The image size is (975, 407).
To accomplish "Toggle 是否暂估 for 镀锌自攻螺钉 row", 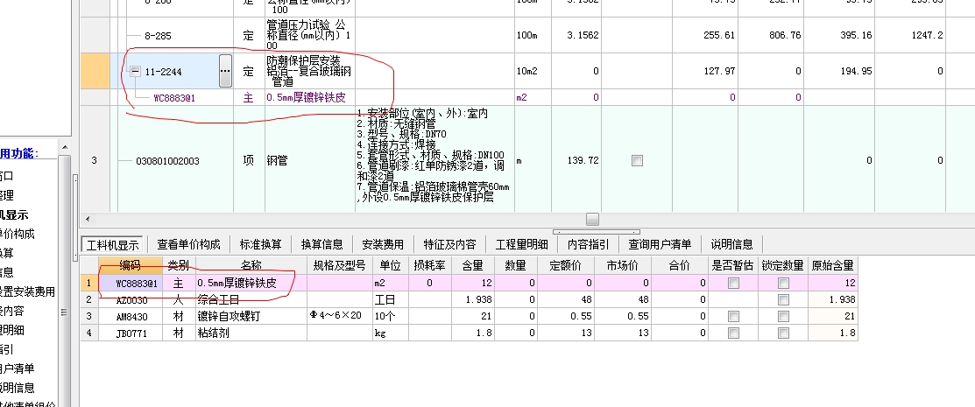I will pos(734,316).
